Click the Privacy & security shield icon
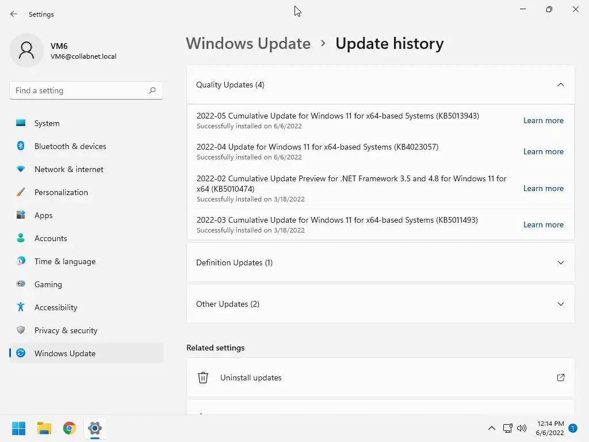The height and width of the screenshot is (442, 589). click(x=21, y=330)
